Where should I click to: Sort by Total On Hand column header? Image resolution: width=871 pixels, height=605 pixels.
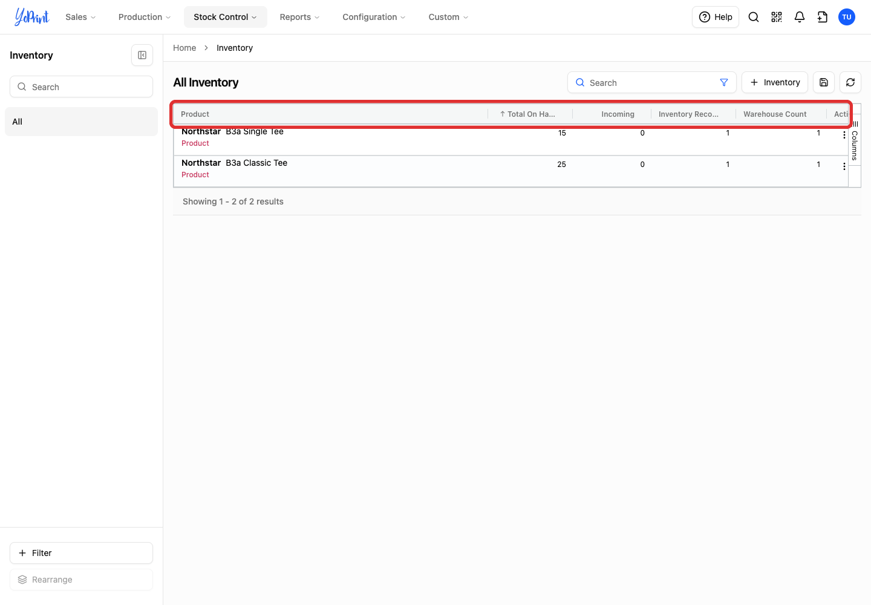(x=530, y=114)
